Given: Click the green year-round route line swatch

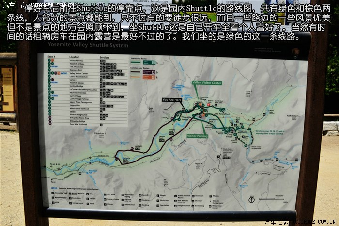Looking at the screenshot, I should click(x=136, y=62).
